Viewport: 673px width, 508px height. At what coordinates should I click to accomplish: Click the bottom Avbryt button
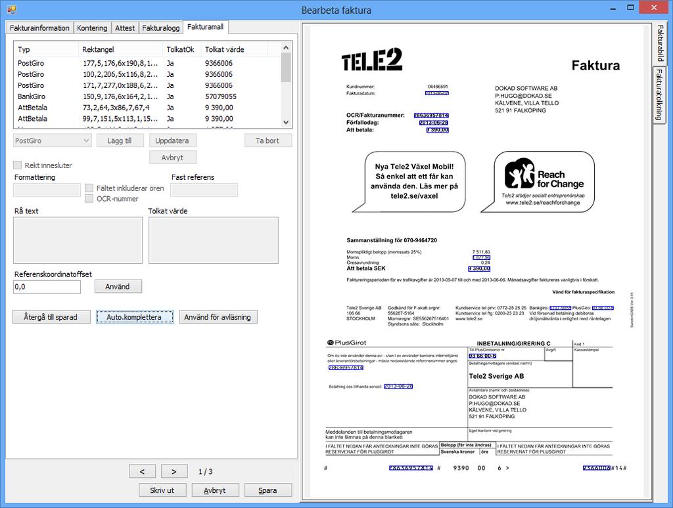(215, 490)
